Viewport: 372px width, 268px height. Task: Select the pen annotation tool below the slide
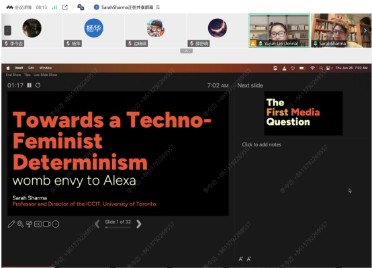(x=11, y=224)
